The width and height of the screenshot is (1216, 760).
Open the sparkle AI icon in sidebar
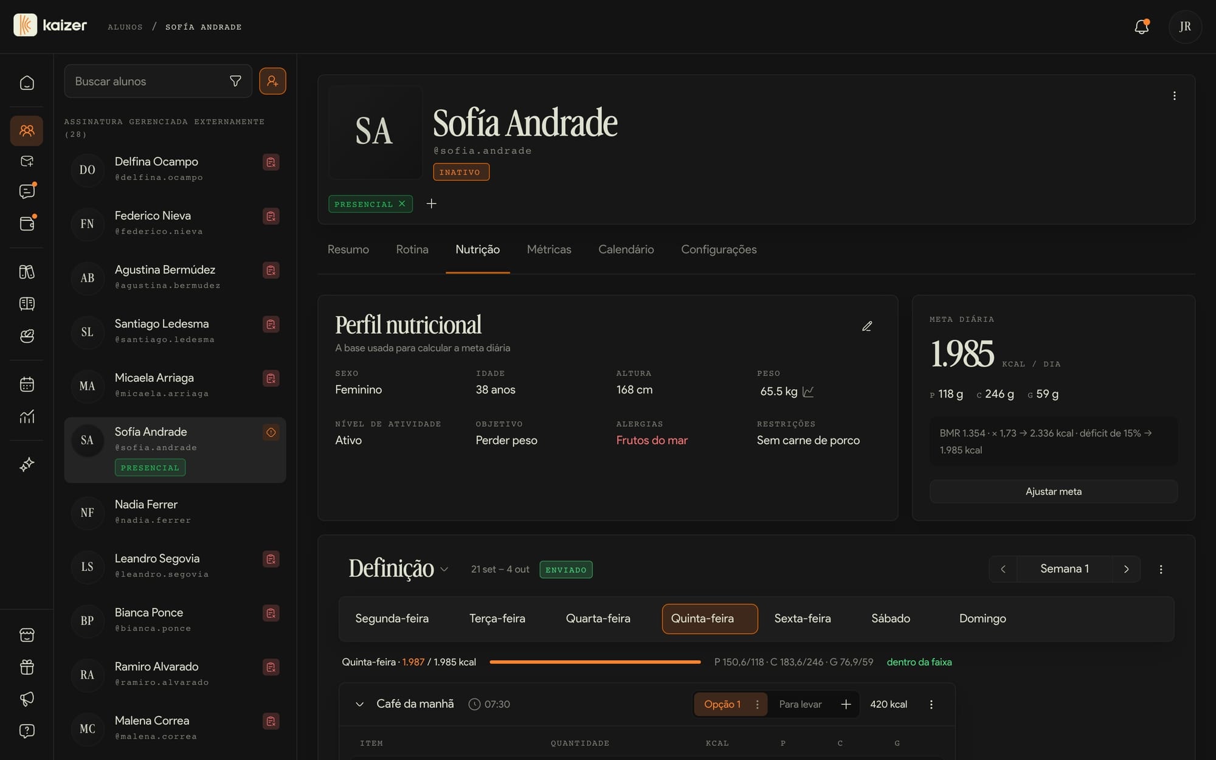(27, 465)
